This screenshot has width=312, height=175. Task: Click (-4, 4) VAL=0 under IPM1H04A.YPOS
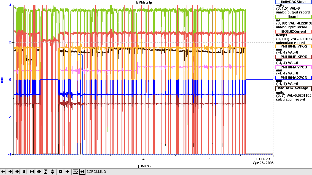[287, 73]
